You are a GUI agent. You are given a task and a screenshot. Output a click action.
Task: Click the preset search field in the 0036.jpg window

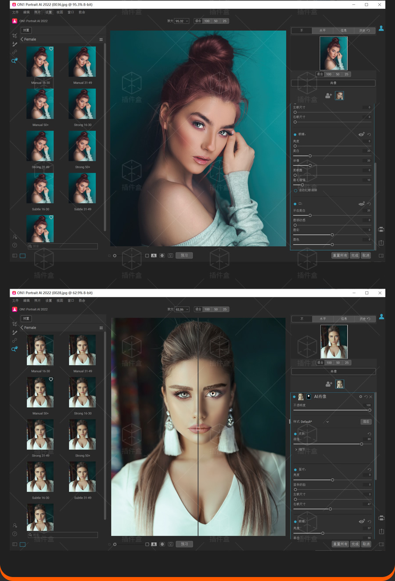click(62, 246)
